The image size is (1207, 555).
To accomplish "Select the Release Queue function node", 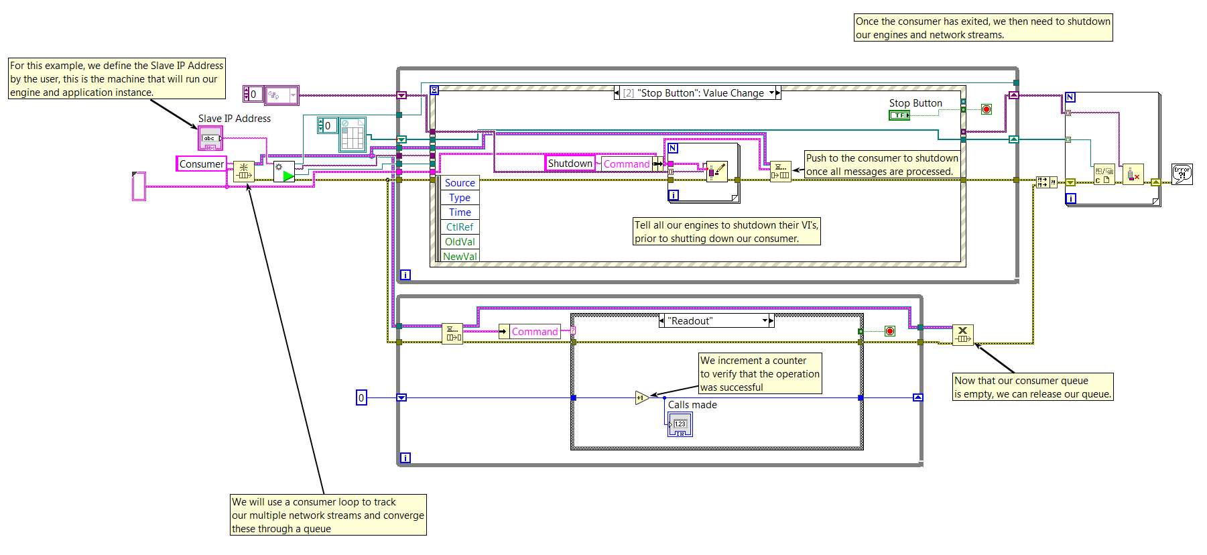I will (x=962, y=334).
